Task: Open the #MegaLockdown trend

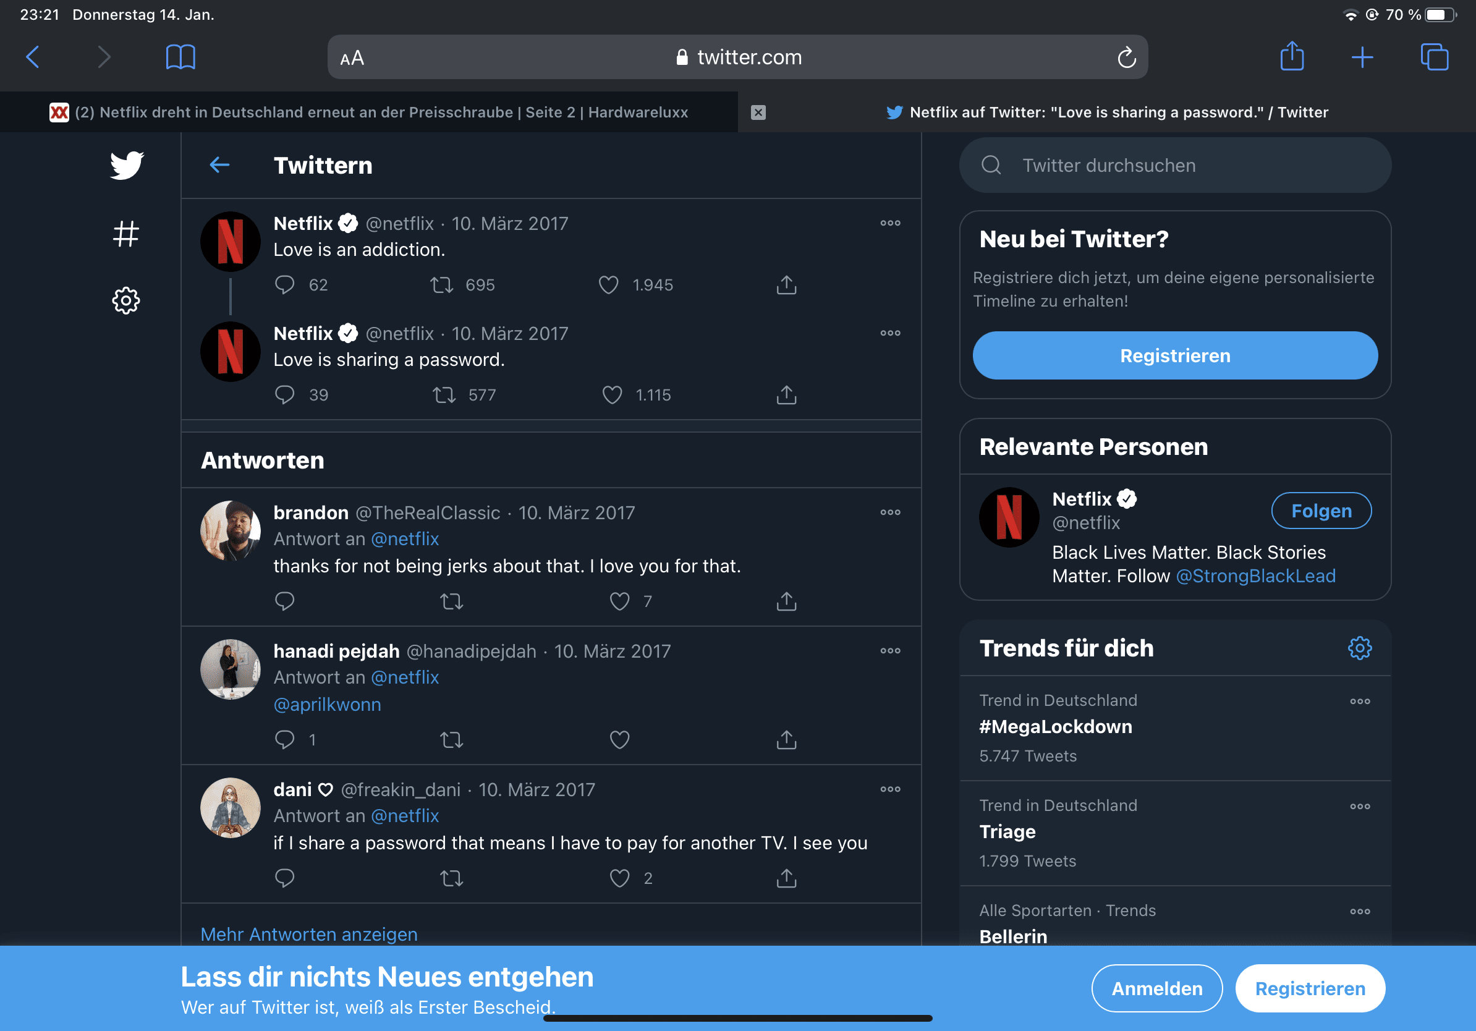Action: coord(1056,726)
